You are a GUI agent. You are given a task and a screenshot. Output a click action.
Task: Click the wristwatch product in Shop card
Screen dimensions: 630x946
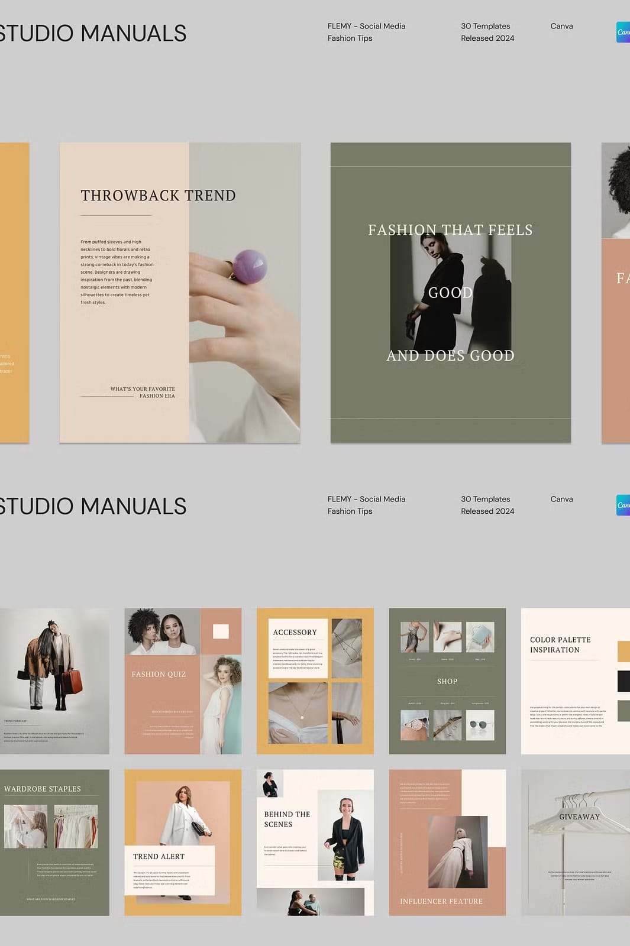(415, 725)
